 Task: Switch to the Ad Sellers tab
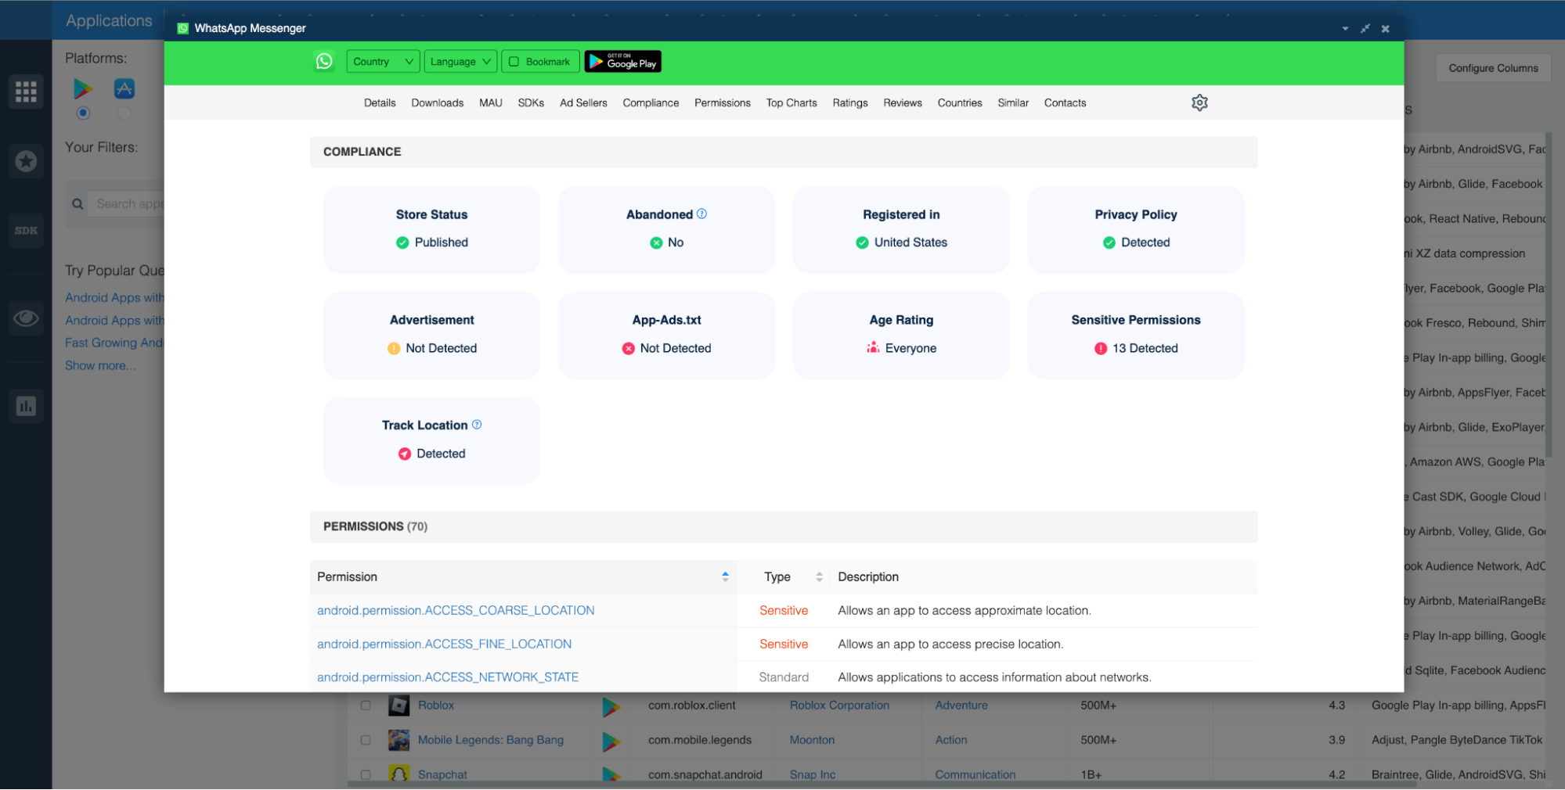coord(583,102)
